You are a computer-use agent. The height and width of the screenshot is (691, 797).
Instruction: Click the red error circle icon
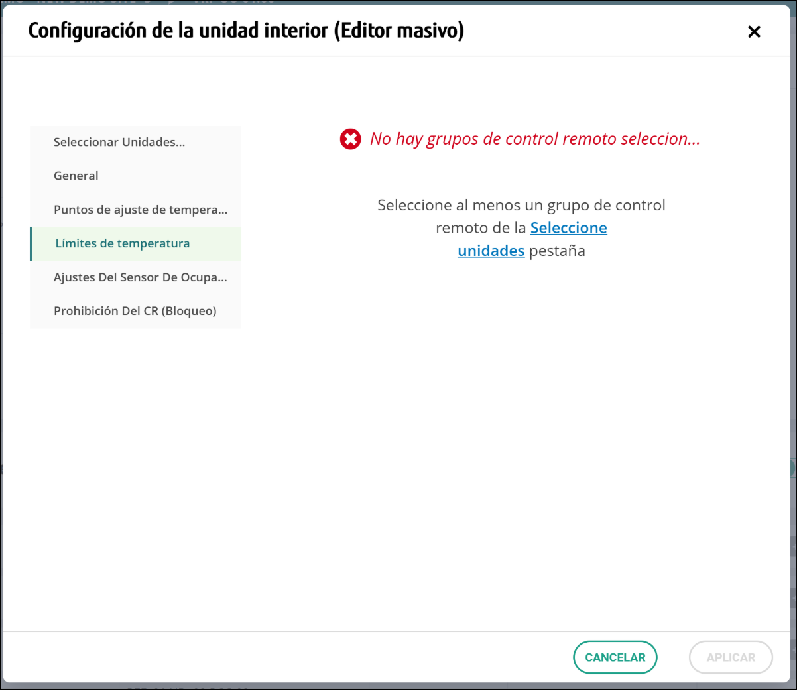point(350,139)
